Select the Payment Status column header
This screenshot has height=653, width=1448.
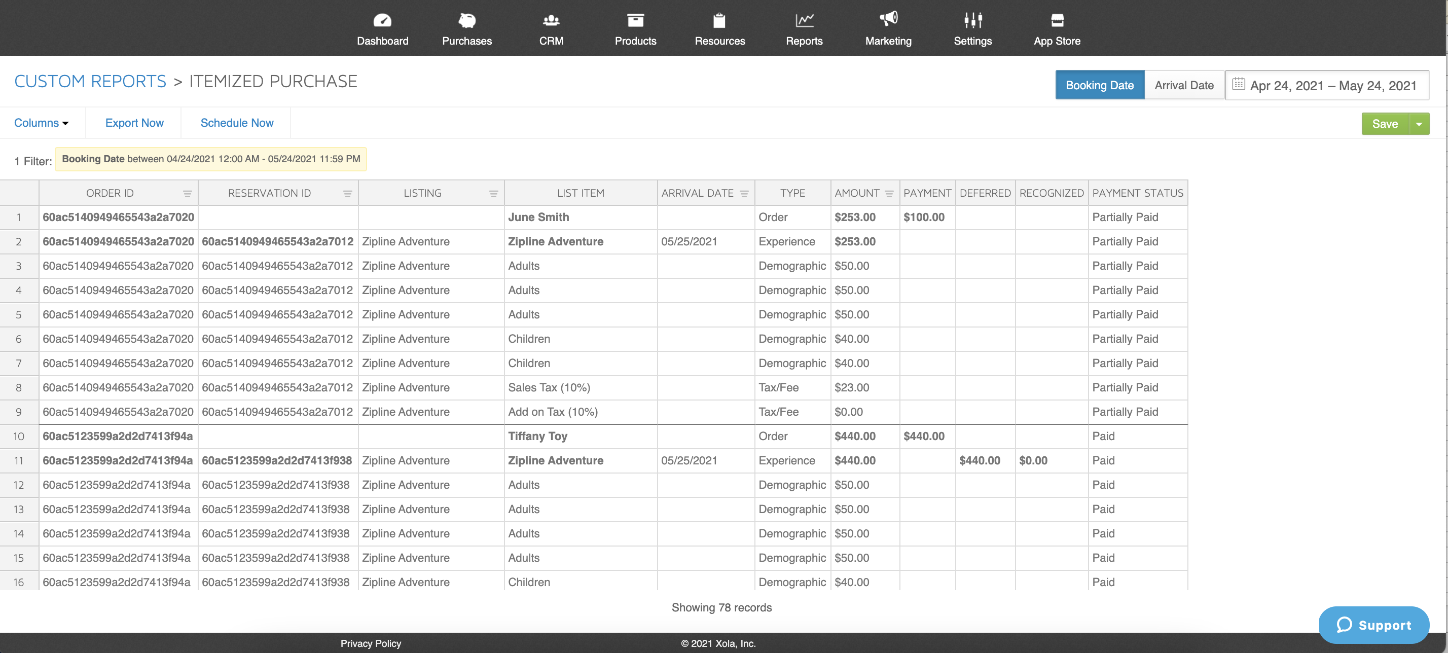(x=1138, y=193)
